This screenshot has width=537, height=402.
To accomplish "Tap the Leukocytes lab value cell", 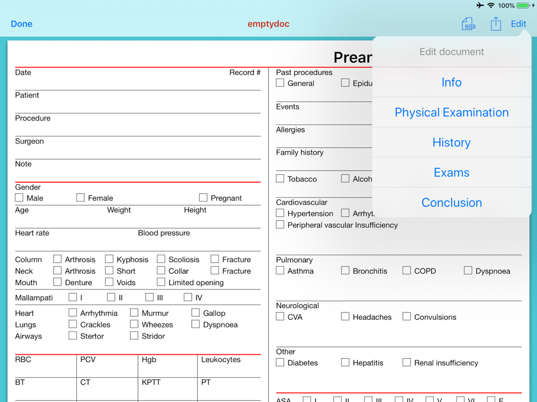I will (x=229, y=366).
